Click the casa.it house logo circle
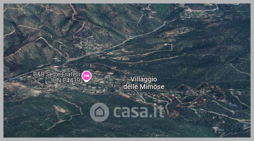Viewport: 254px width, 141px height. tap(99, 112)
